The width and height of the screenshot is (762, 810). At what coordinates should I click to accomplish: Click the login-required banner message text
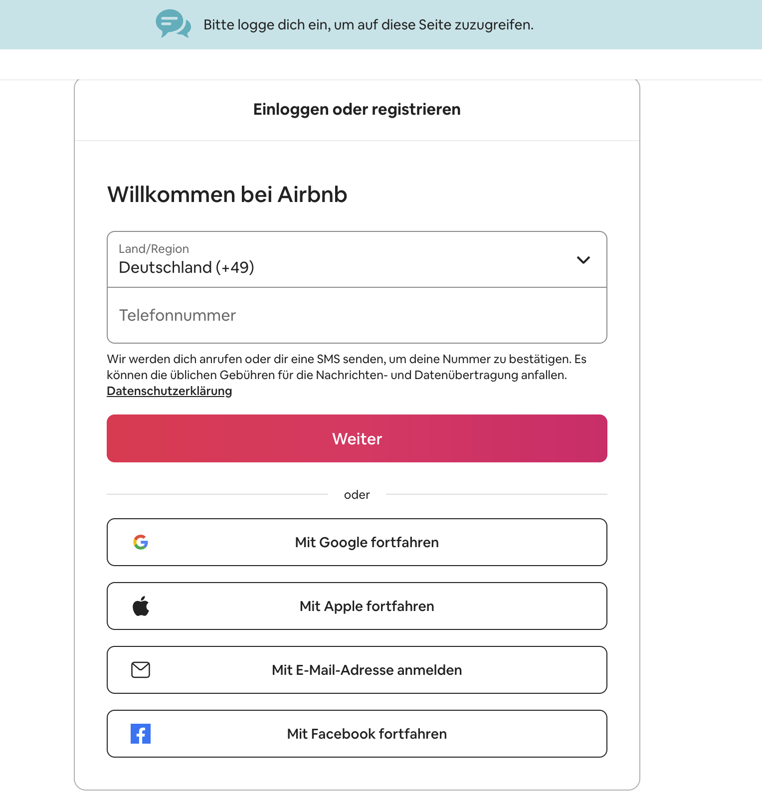coord(369,25)
